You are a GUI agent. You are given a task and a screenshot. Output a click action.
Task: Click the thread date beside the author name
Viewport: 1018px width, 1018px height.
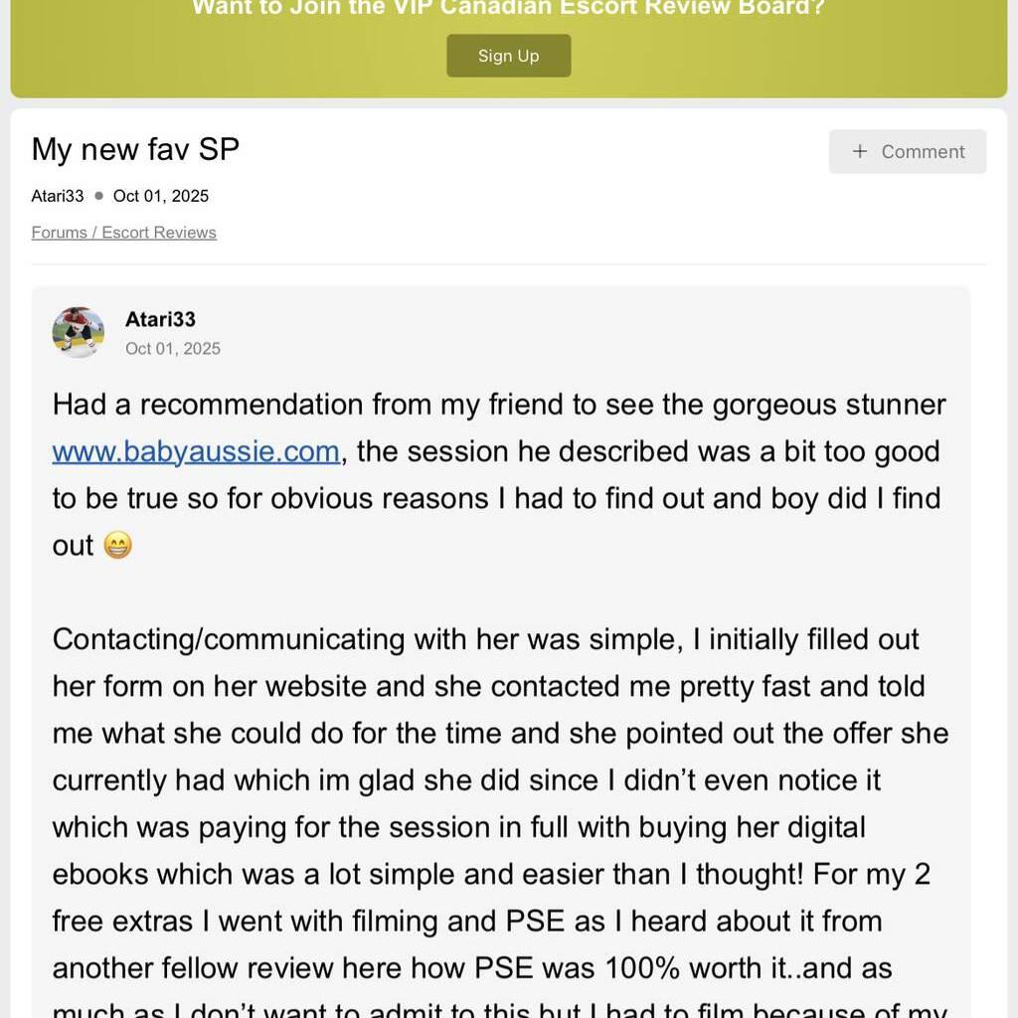coord(161,196)
